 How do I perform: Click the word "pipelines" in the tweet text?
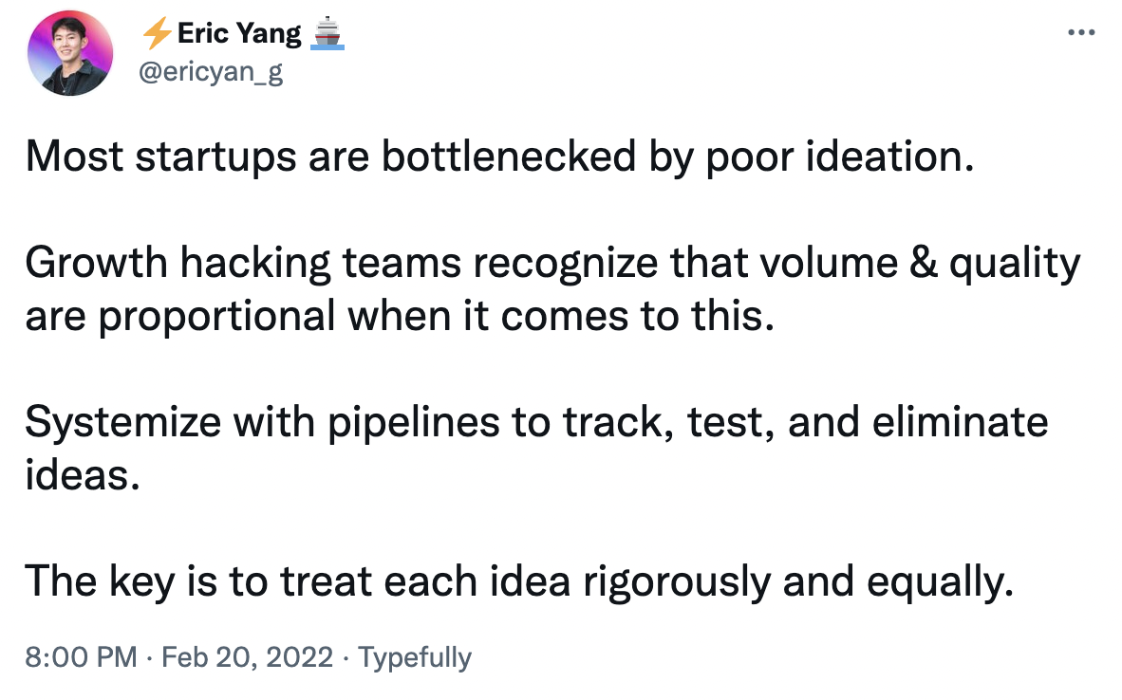point(414,423)
